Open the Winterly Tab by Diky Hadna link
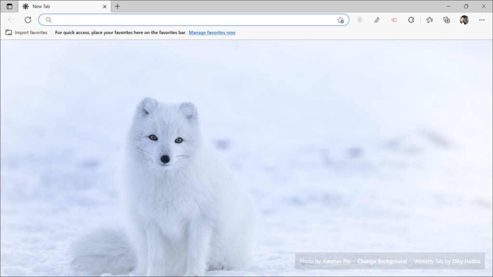The width and height of the screenshot is (493, 277). click(x=447, y=261)
